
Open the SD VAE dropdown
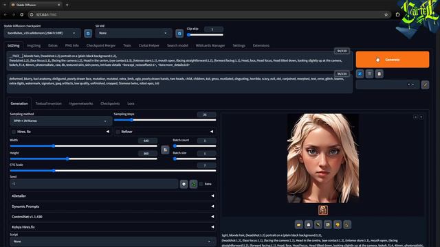click(133, 34)
